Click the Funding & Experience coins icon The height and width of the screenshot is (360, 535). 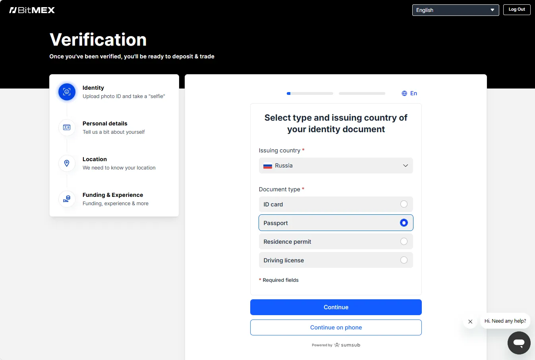pos(67,199)
